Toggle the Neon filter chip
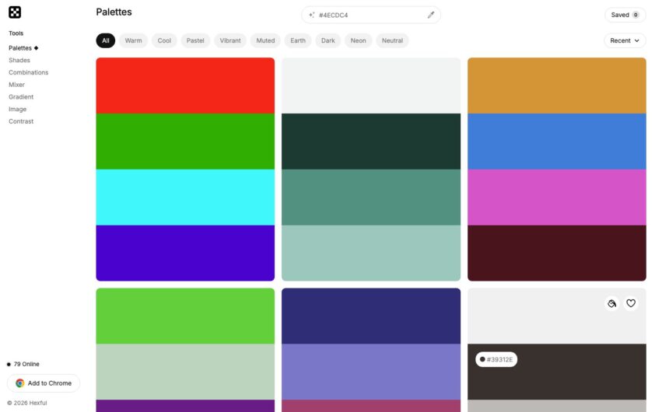The image size is (655, 412). click(x=358, y=40)
